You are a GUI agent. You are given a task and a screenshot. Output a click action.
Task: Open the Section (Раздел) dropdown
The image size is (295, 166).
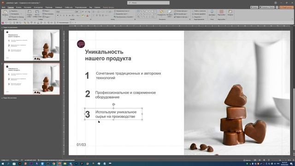[46, 17]
